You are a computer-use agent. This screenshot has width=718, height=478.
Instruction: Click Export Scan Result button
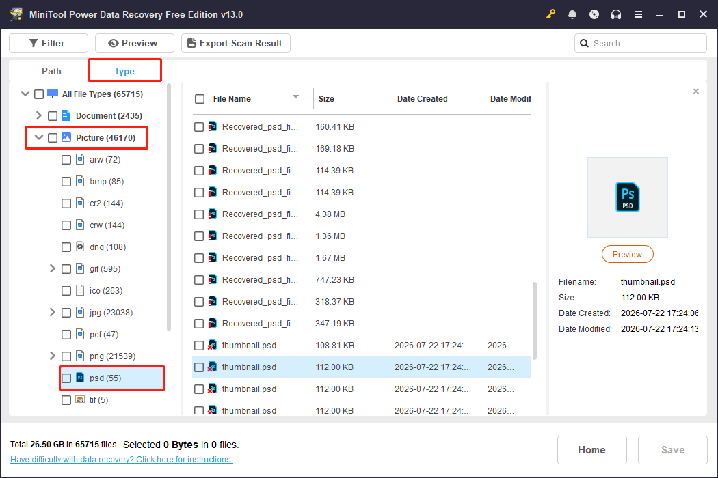coord(236,43)
